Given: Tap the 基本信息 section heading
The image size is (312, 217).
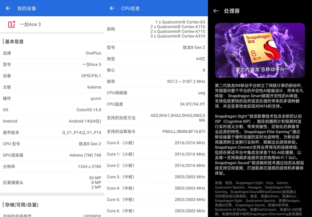Looking at the screenshot, I should point(14,41).
